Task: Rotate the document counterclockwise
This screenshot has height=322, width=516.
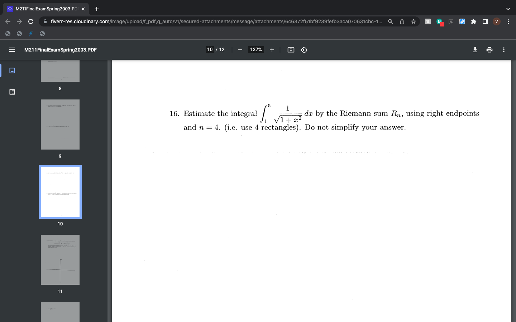Action: [304, 50]
